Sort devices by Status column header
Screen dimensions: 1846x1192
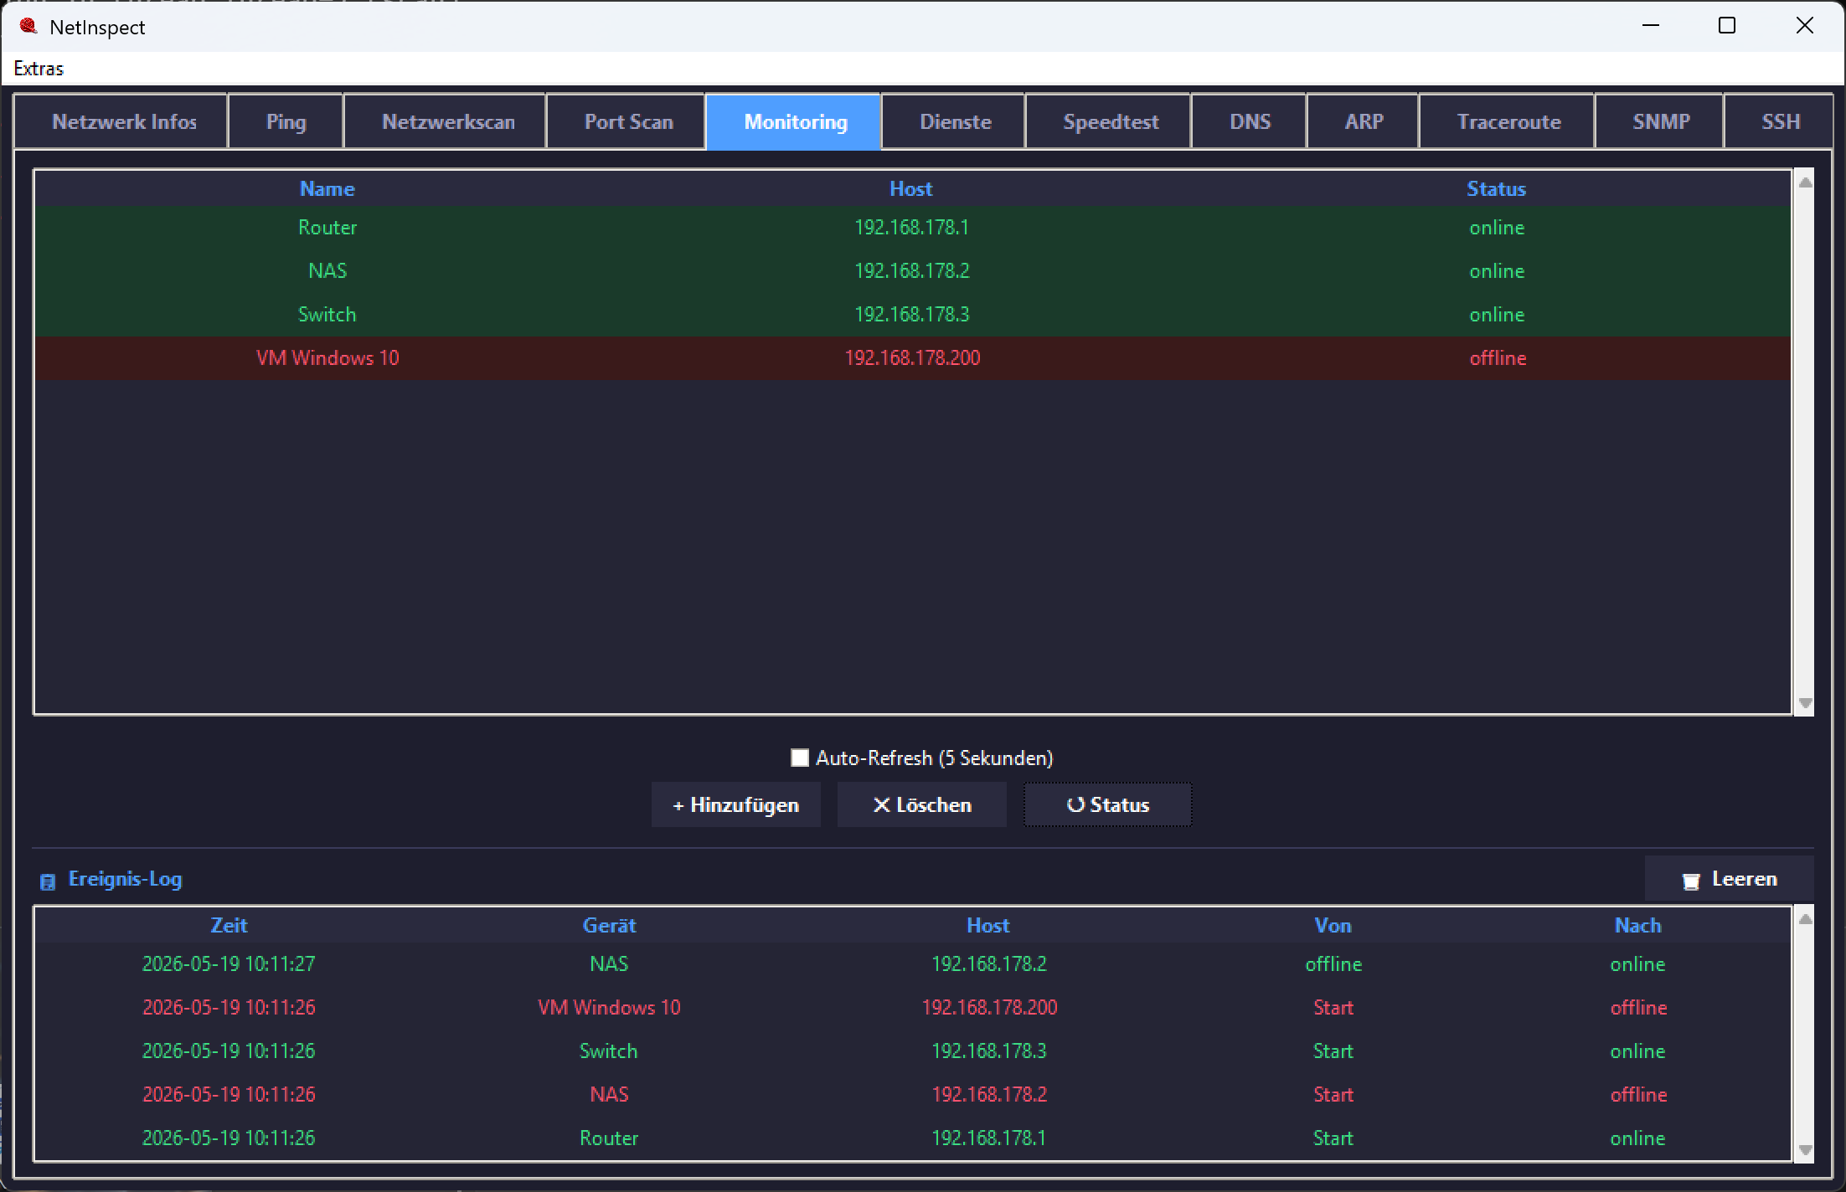pyautogui.click(x=1496, y=188)
